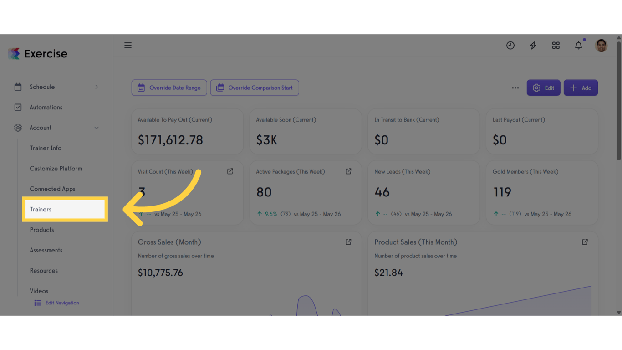Click the Override Date Range button
Screen dimensions: 622x350
click(169, 88)
